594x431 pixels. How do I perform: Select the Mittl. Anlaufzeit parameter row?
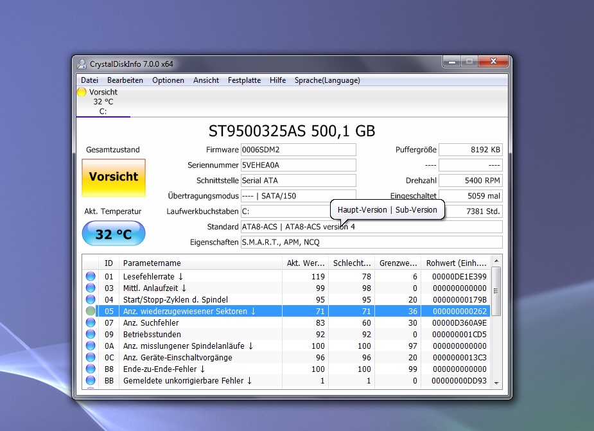286,288
